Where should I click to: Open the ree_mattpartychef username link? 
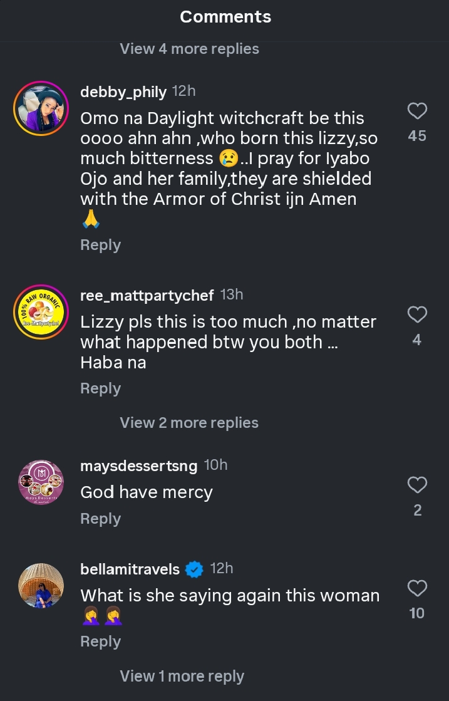pos(147,295)
